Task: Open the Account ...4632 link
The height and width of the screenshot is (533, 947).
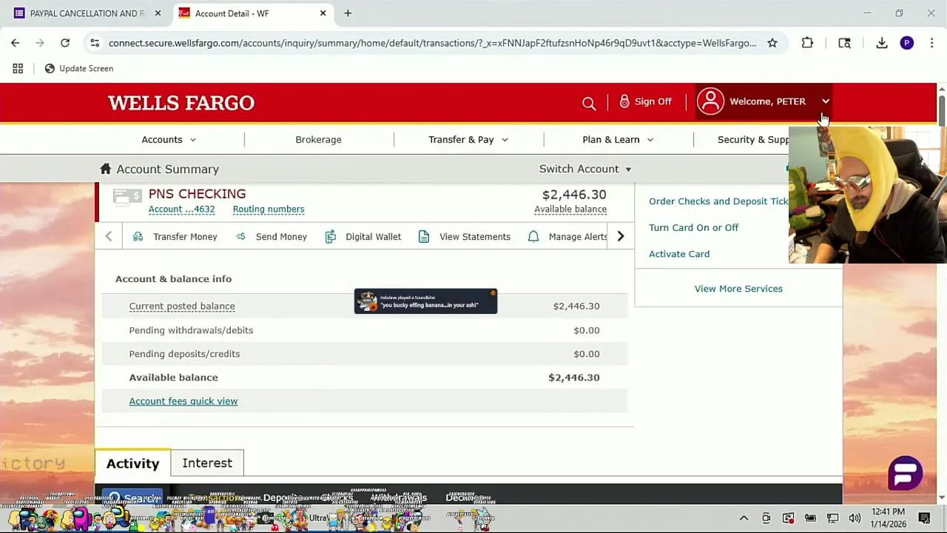Action: (181, 209)
